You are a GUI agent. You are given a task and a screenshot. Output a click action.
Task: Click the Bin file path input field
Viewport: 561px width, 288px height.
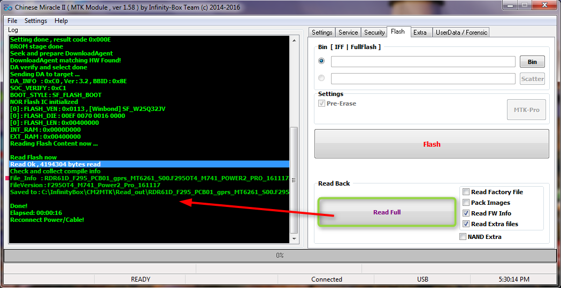point(422,62)
